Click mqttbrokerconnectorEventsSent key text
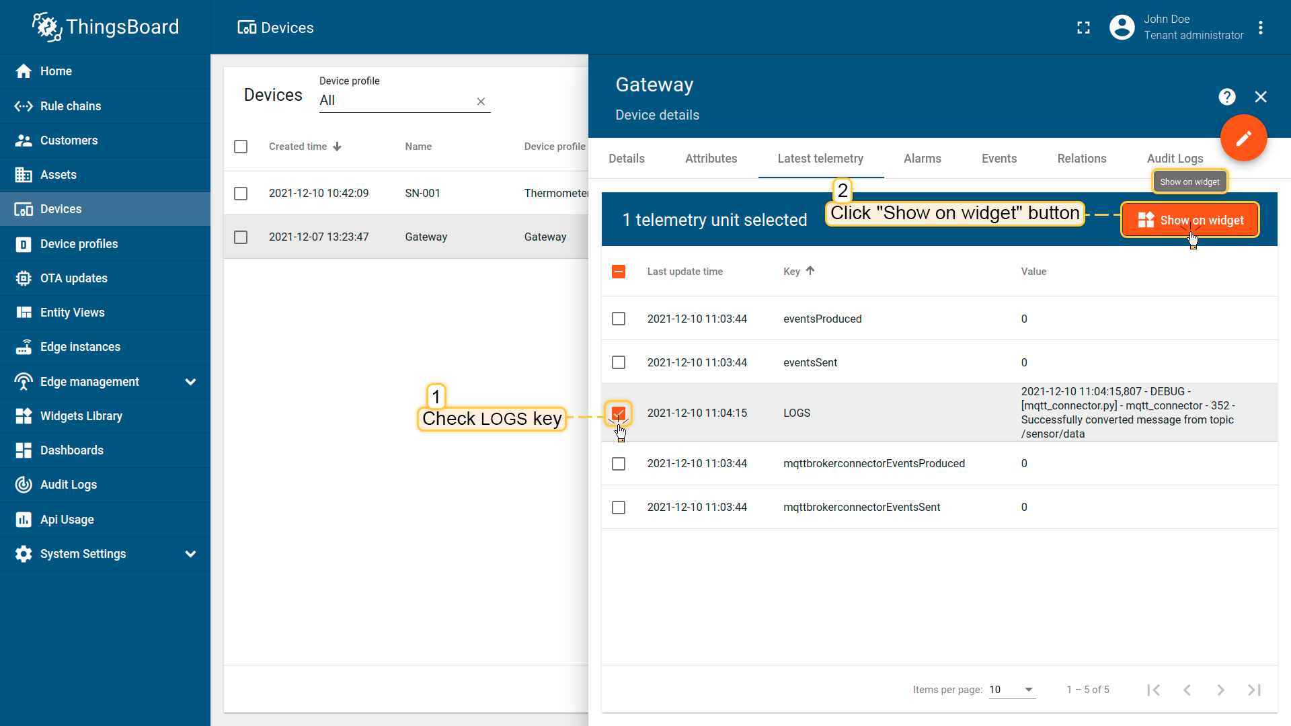Image resolution: width=1291 pixels, height=726 pixels. [861, 508]
